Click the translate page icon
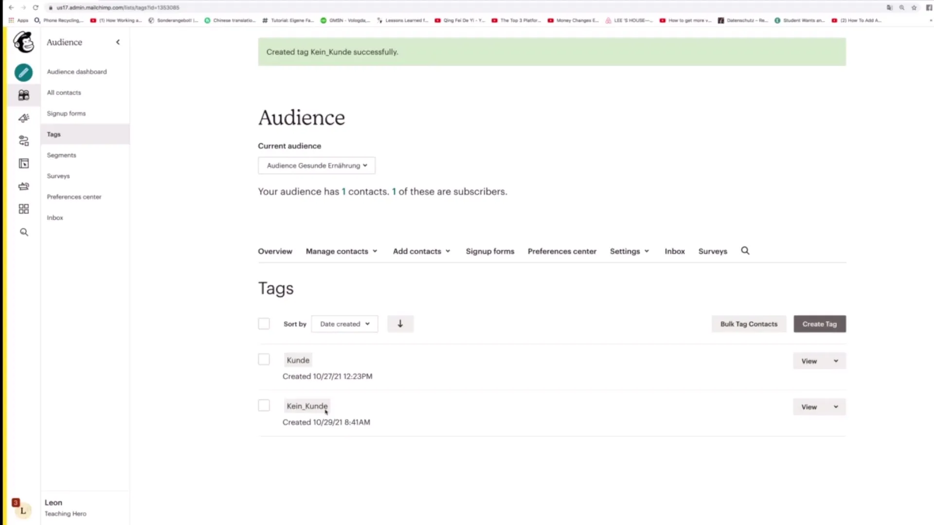The height and width of the screenshot is (525, 934). pyautogui.click(x=889, y=7)
